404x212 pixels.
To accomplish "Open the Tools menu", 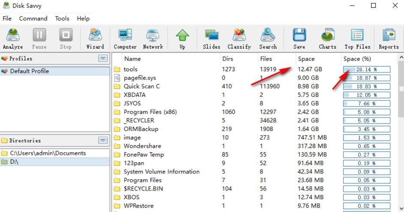I will [x=62, y=18].
